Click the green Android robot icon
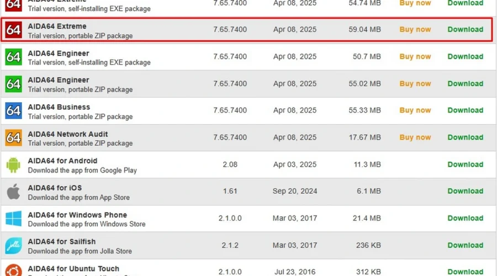Image resolution: width=497 pixels, height=276 pixels. tap(13, 164)
